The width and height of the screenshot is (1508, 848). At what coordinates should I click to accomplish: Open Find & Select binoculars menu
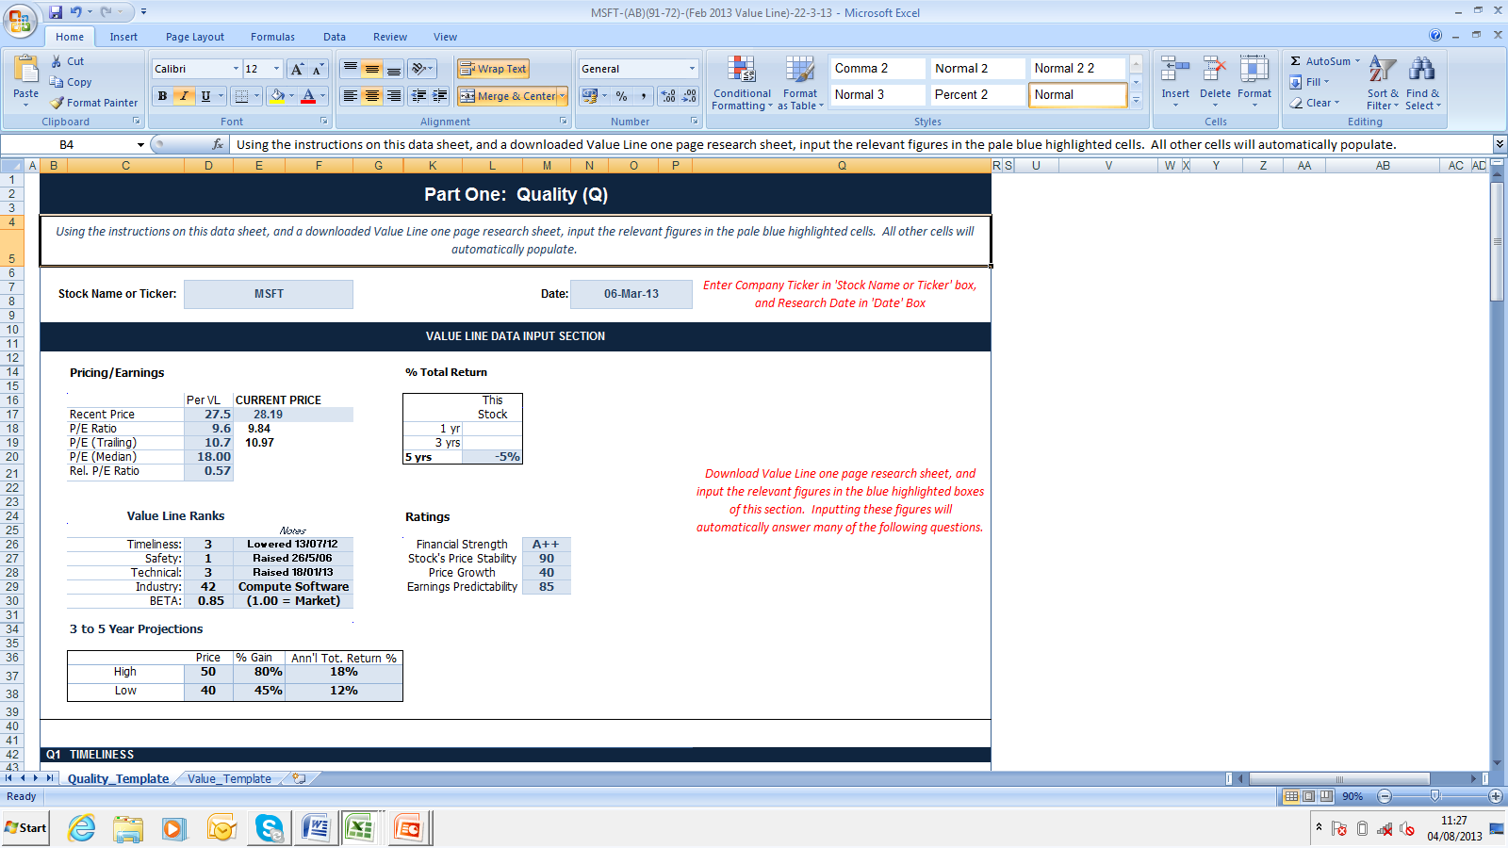click(x=1422, y=83)
